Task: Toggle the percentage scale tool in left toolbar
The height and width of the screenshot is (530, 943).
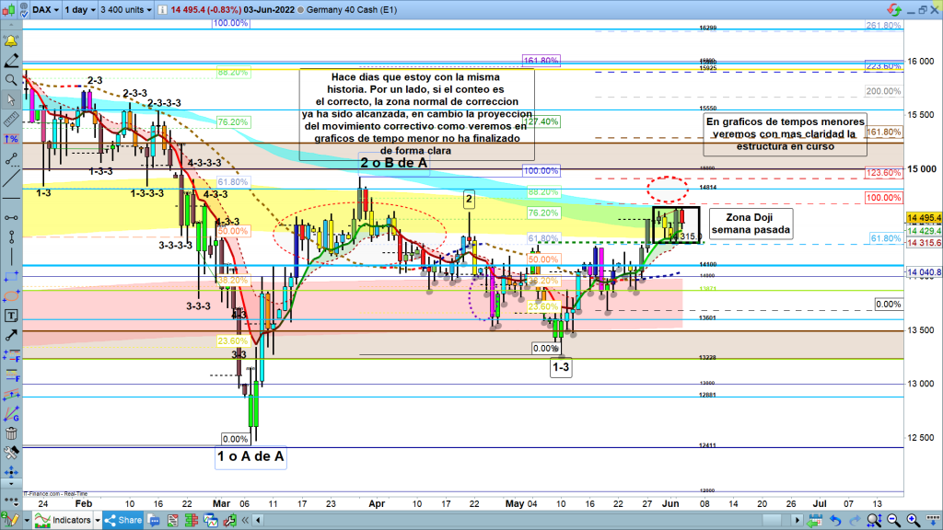Action: point(12,139)
